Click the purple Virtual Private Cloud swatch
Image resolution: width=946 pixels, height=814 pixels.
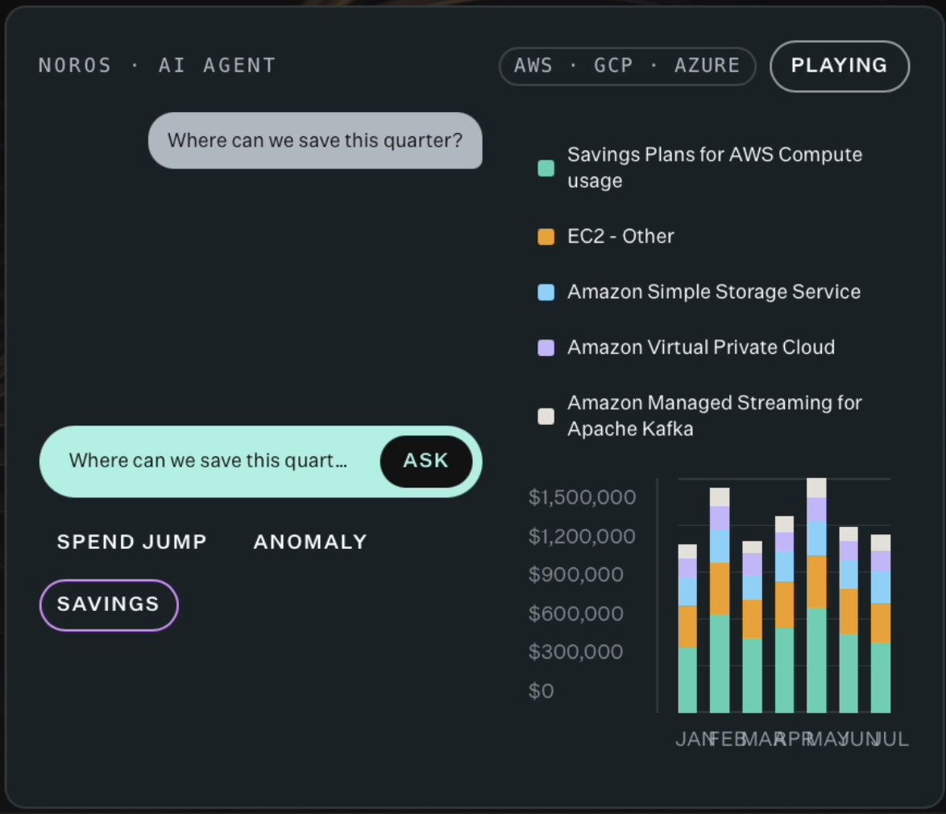(x=546, y=347)
